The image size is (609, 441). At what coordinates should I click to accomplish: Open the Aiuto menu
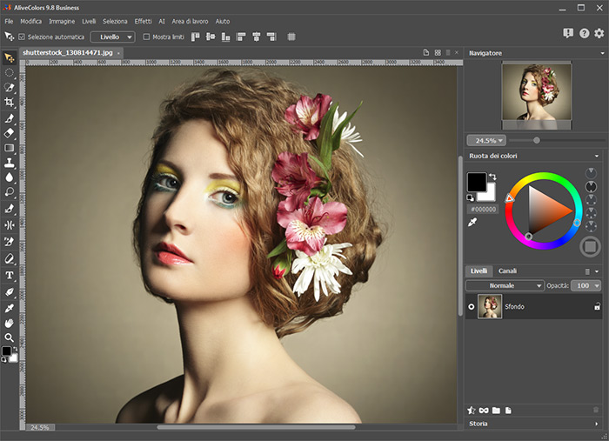223,22
